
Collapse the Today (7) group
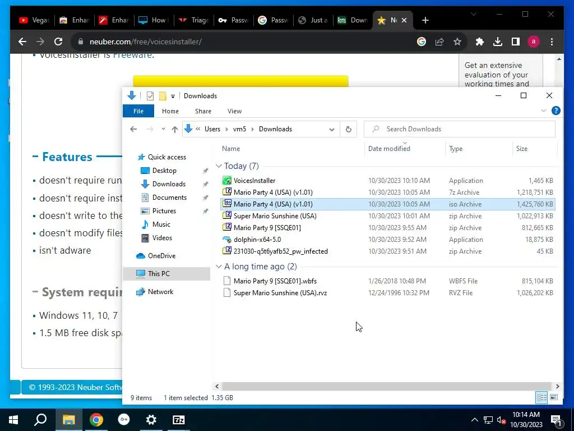tap(219, 166)
